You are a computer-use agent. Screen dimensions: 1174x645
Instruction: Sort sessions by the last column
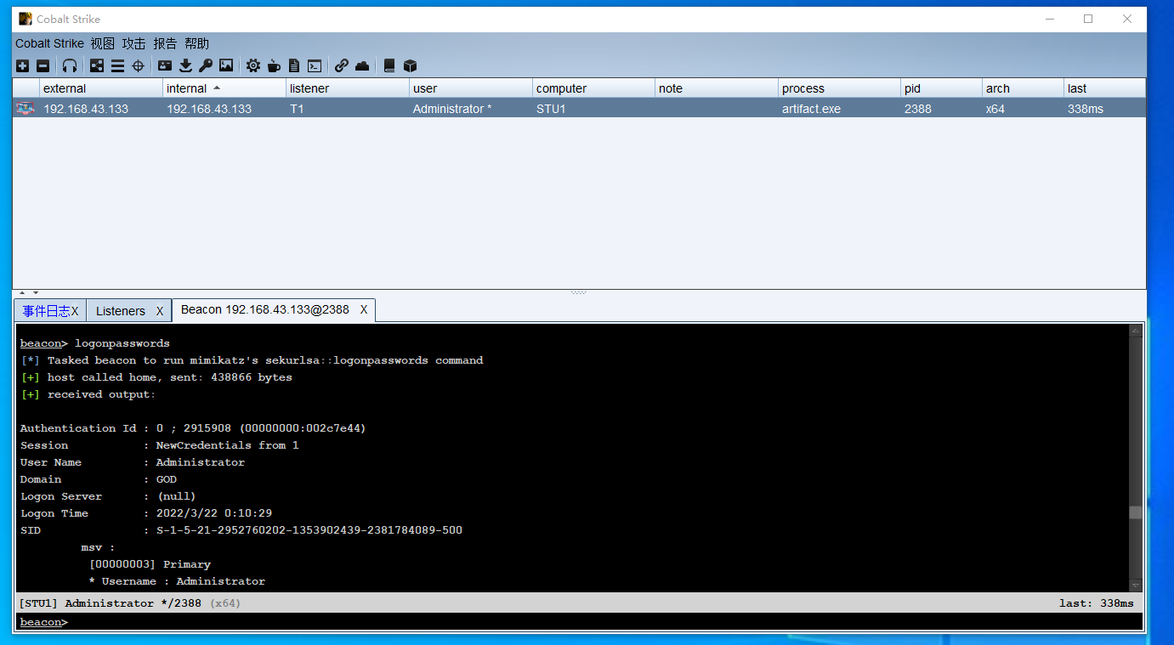tap(1104, 88)
